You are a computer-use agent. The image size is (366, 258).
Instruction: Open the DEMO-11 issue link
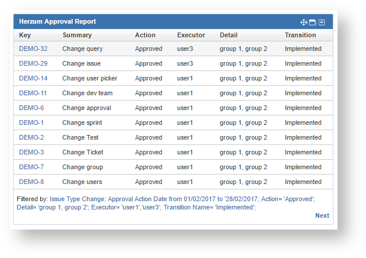(x=33, y=93)
